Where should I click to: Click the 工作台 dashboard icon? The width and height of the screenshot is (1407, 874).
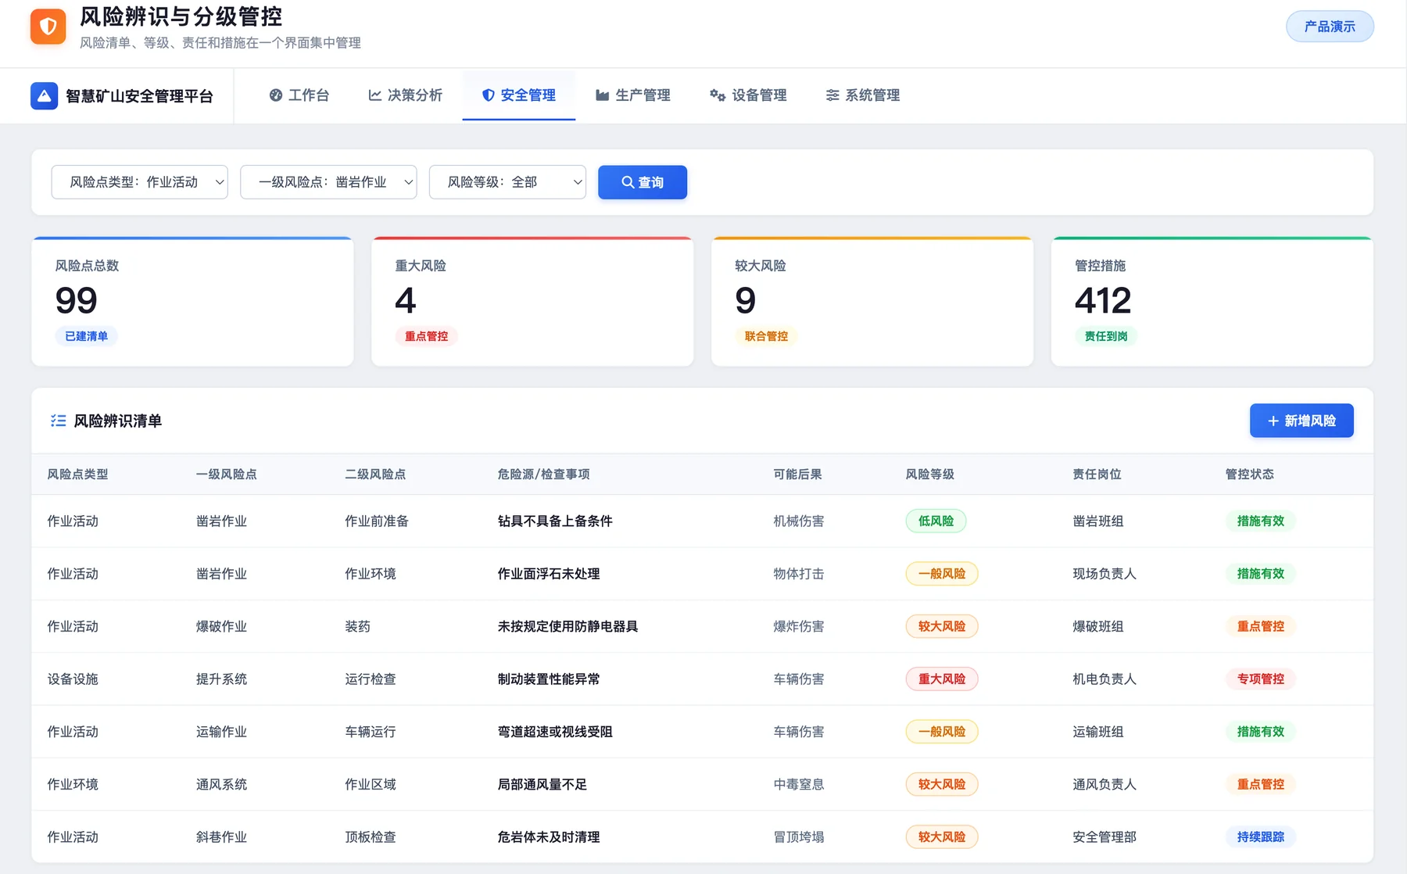(x=276, y=95)
